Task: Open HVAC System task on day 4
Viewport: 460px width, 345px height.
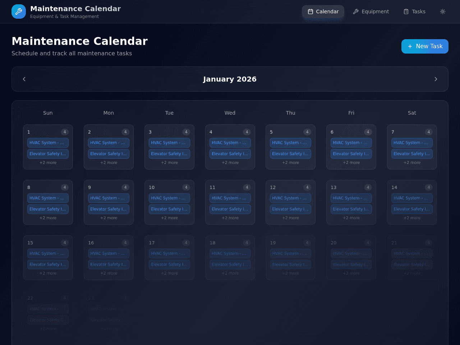Action: coord(230,143)
